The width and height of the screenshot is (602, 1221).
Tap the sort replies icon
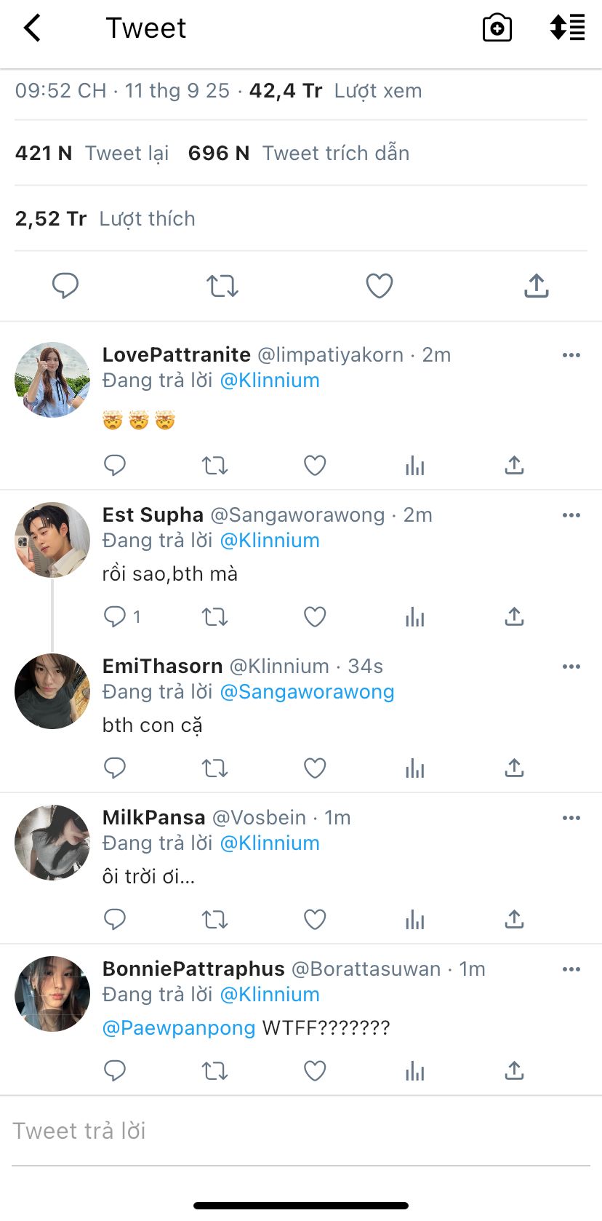[567, 28]
